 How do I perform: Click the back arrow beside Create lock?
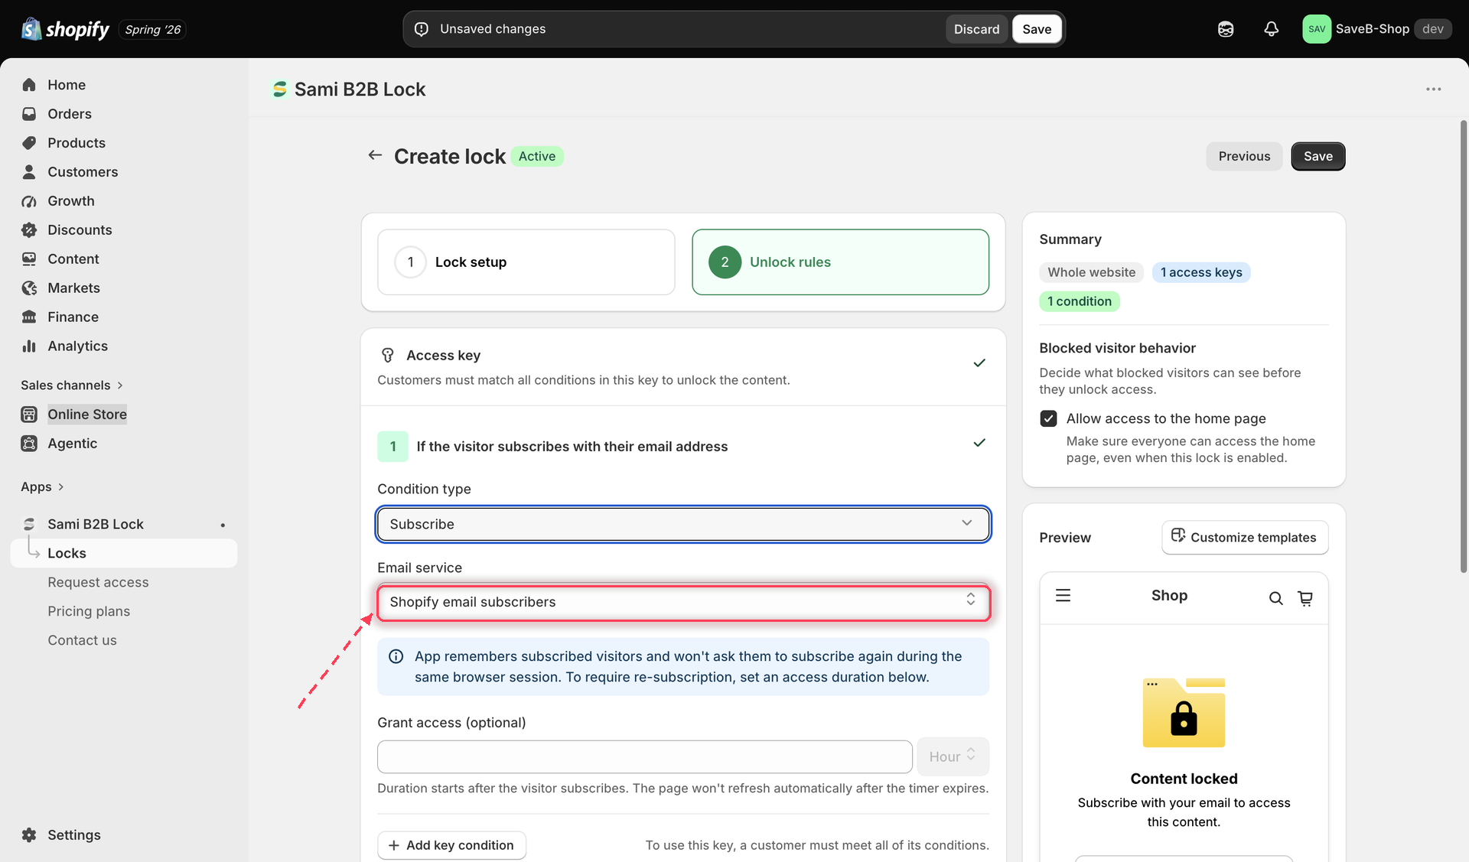click(375, 155)
